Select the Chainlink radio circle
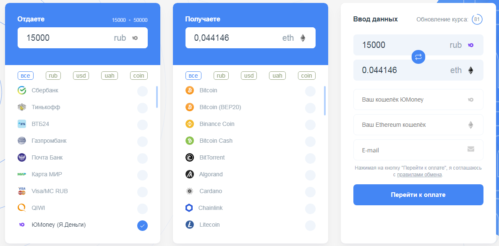The height and width of the screenshot is (246, 499). tap(310, 209)
